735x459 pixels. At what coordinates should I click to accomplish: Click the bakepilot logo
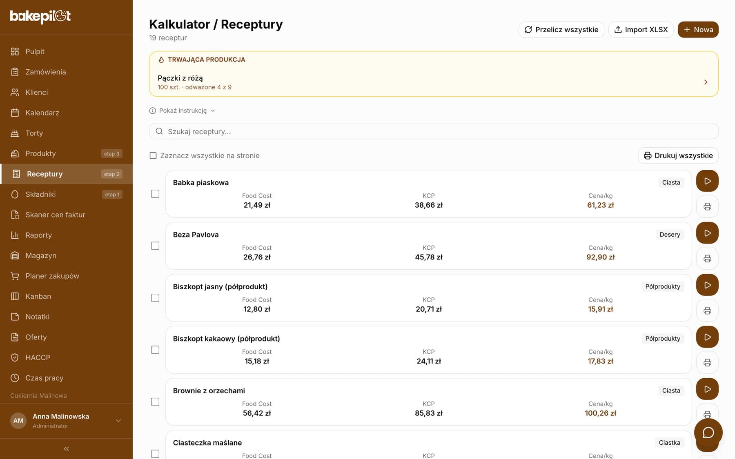[x=40, y=16]
